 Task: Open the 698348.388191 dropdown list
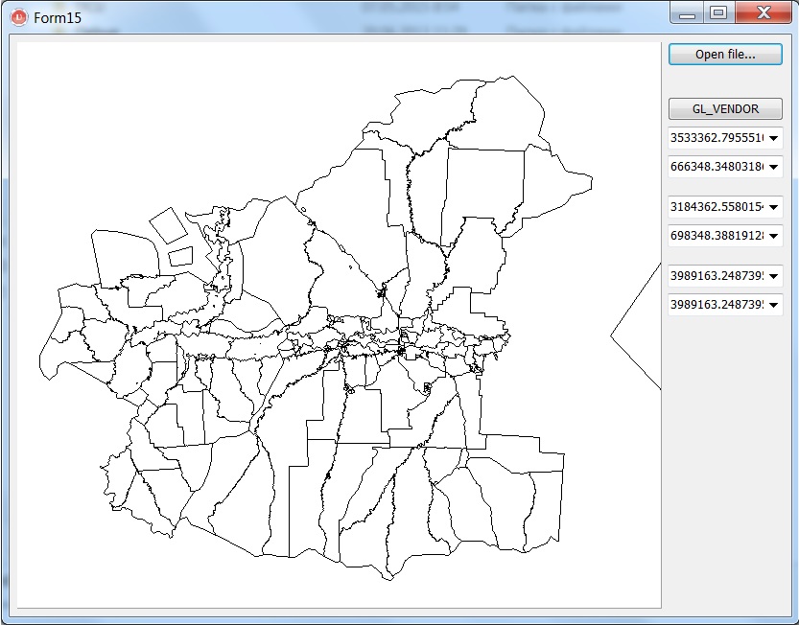(773, 236)
